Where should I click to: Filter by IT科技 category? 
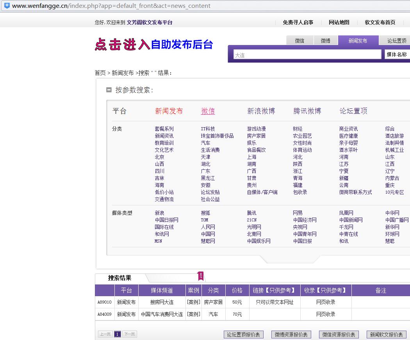(208, 129)
